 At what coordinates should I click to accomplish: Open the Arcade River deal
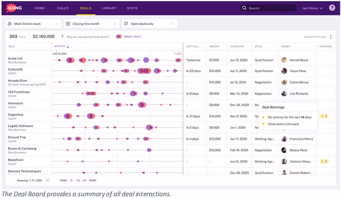coord(18,81)
